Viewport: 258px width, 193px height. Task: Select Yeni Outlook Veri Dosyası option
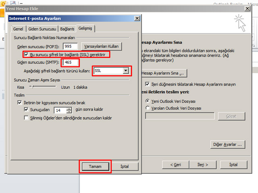coord(148,101)
